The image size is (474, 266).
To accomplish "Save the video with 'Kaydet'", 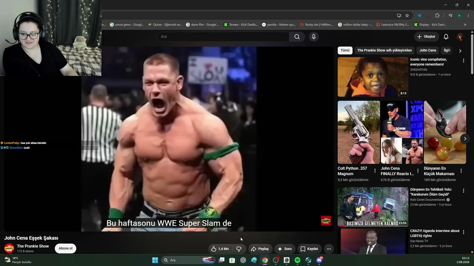I will (309, 249).
